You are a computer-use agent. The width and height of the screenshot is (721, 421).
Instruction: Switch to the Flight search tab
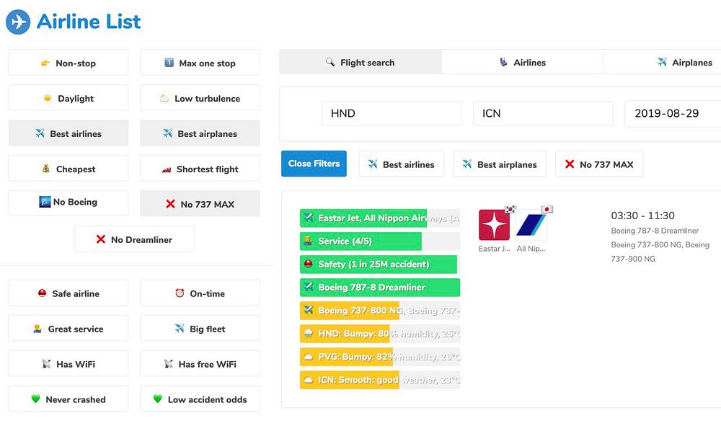click(x=360, y=62)
